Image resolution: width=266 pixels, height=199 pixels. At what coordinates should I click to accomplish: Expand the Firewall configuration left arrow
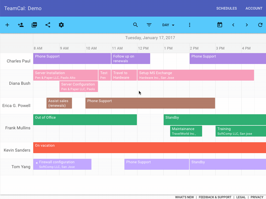[x=37, y=163]
